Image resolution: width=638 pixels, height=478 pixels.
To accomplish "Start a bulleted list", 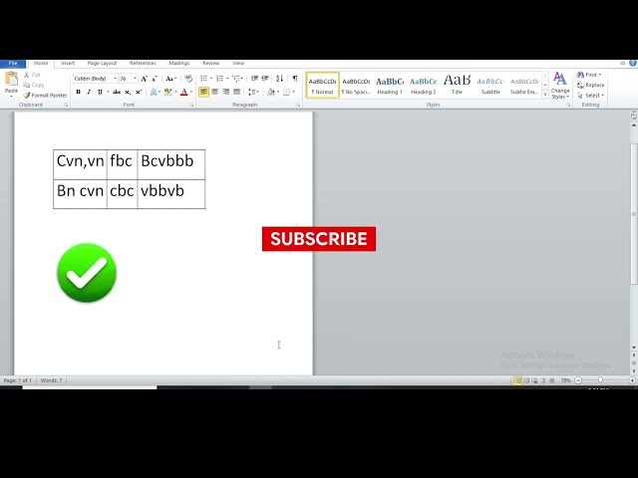I will pos(203,79).
